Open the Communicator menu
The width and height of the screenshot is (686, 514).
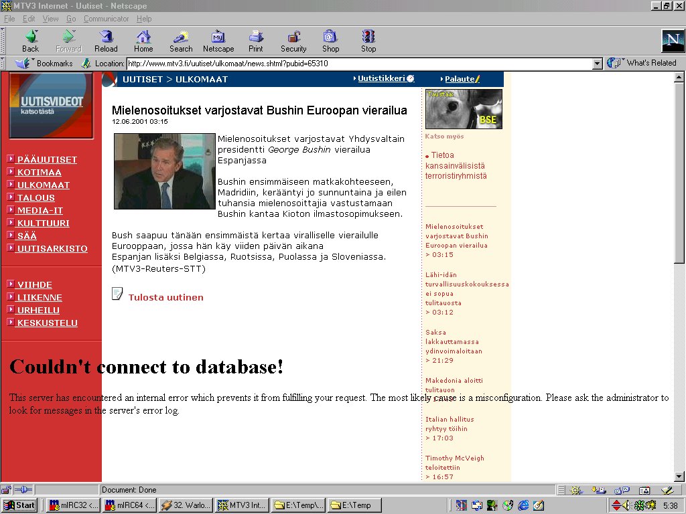pyautogui.click(x=107, y=19)
